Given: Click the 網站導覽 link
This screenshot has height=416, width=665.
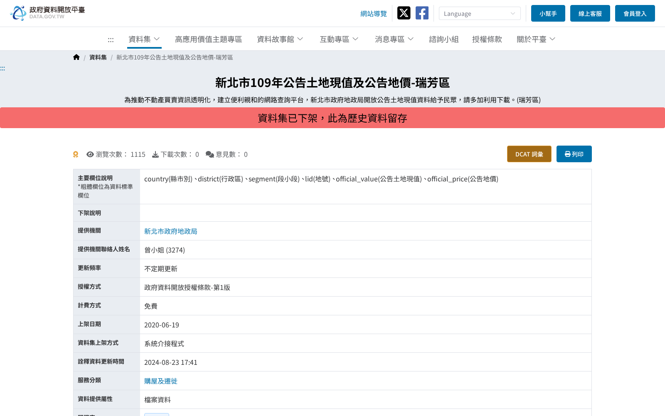Looking at the screenshot, I should pos(373,14).
